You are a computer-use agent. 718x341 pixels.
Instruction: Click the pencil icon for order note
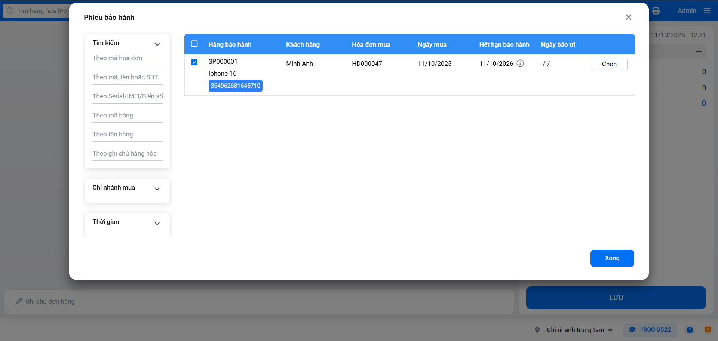[x=19, y=301]
